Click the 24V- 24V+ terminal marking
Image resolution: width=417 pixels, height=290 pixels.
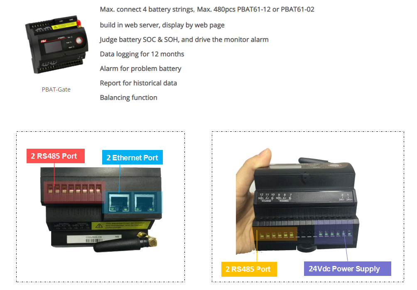pyautogui.click(x=345, y=197)
